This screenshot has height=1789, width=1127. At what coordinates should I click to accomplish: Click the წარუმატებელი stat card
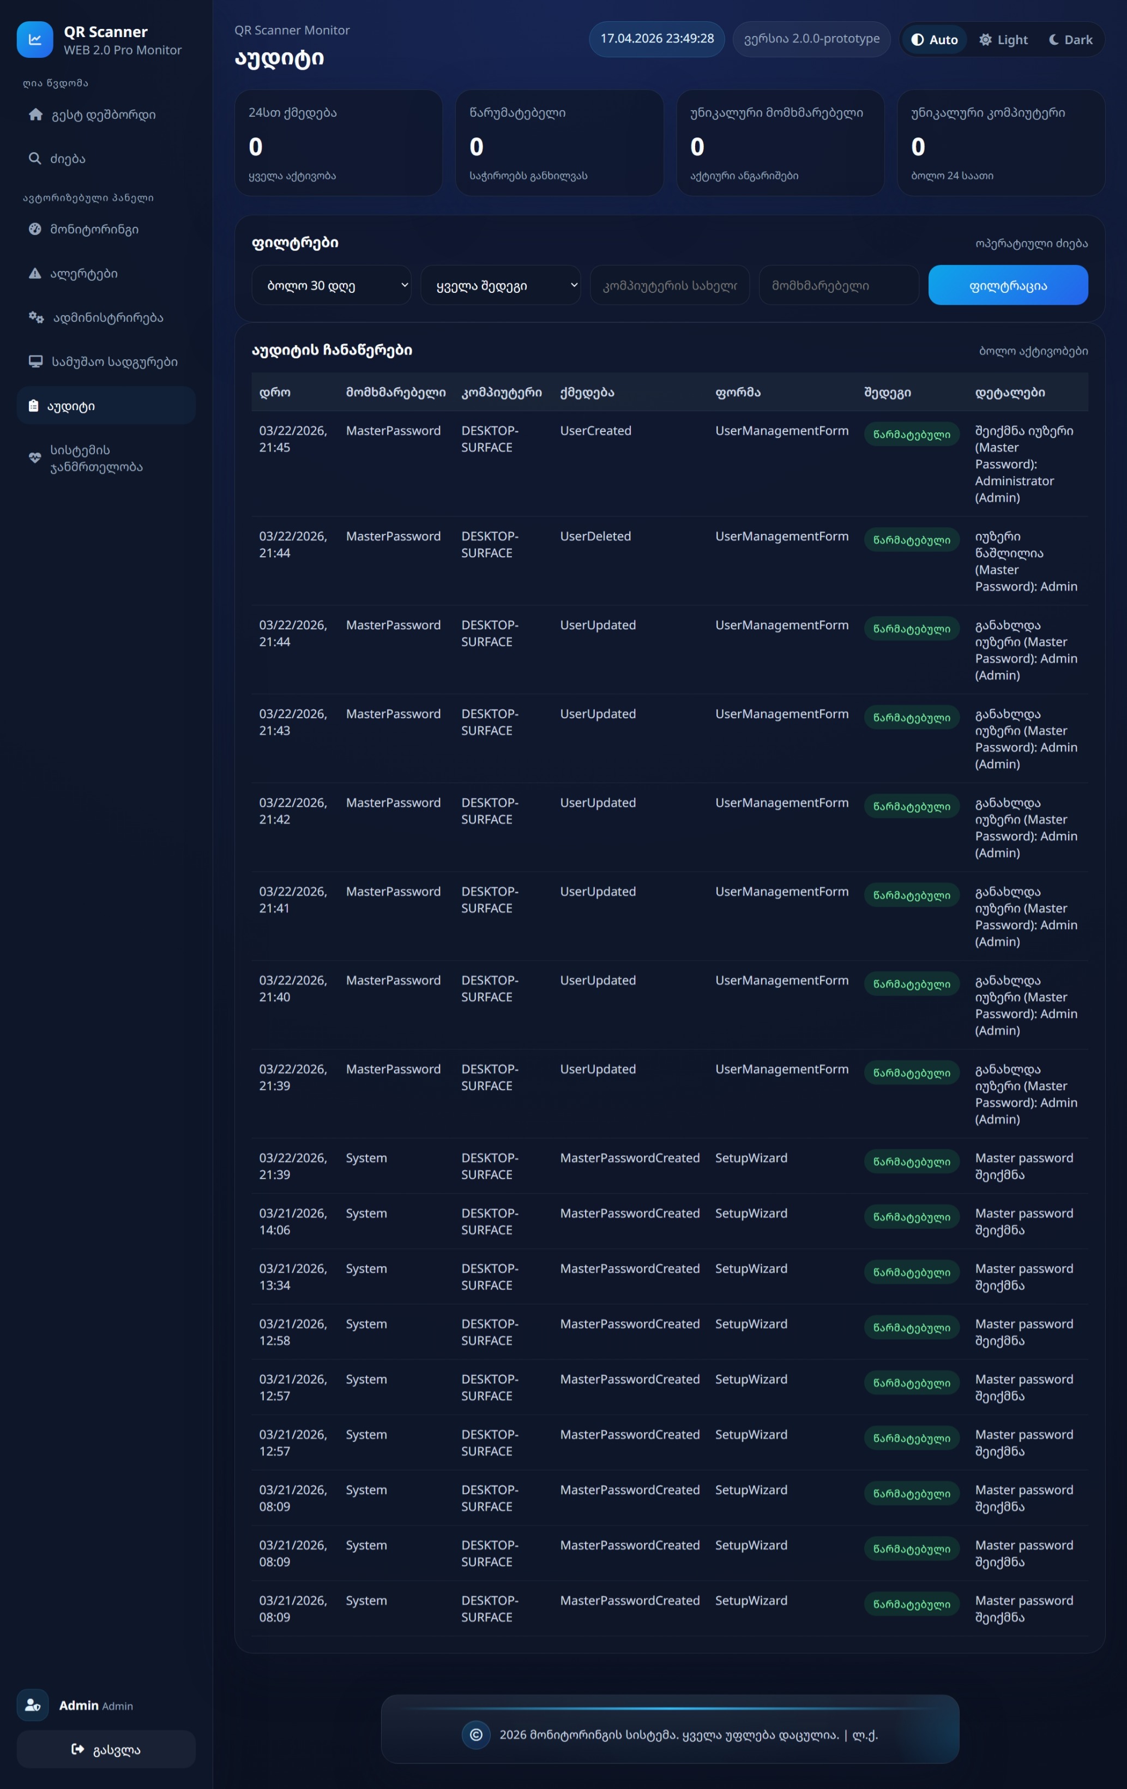pyautogui.click(x=559, y=143)
